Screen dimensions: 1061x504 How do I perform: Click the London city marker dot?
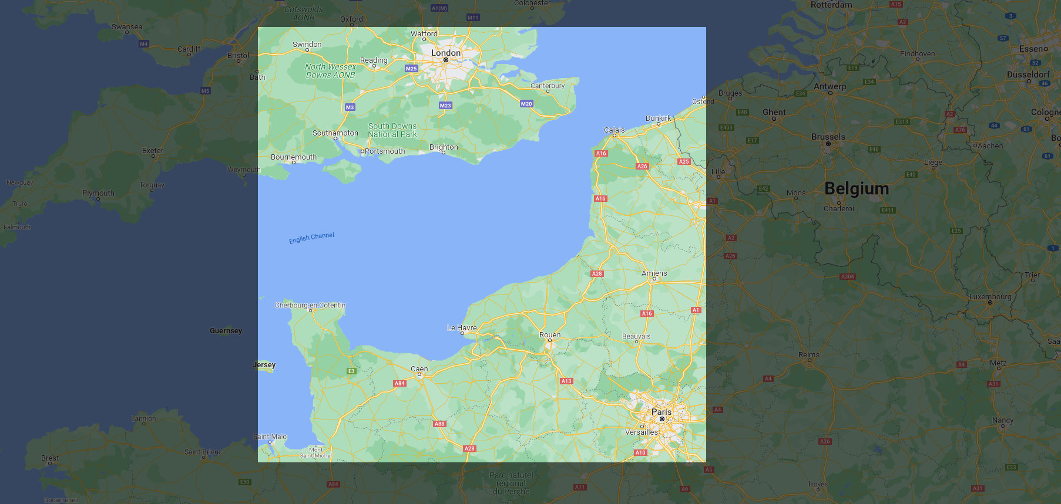click(x=446, y=60)
